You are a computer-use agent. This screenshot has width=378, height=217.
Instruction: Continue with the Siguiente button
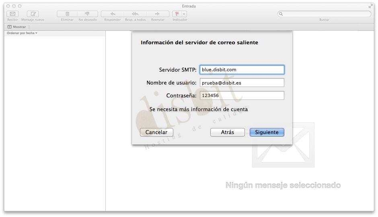click(x=267, y=132)
